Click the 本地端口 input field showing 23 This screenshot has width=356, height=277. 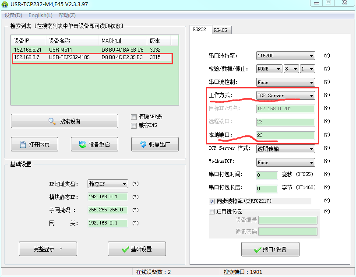click(x=285, y=135)
